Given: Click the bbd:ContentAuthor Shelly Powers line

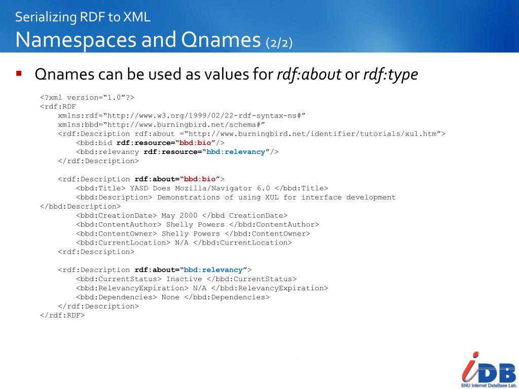Looking at the screenshot, I should coord(197,224).
